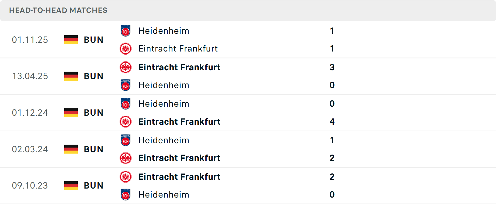Viewport: 496px width, 204px height.
Task: Select the German flag in the 09.10.23 row
Action: (71, 185)
